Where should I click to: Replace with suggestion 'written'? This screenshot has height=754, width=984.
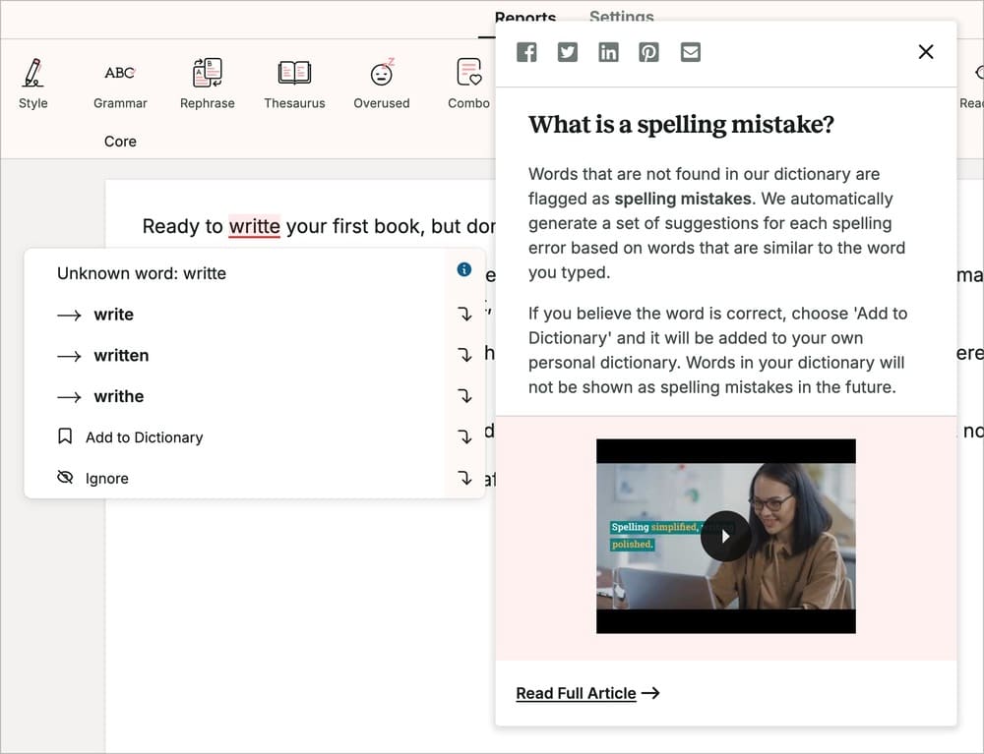121,356
